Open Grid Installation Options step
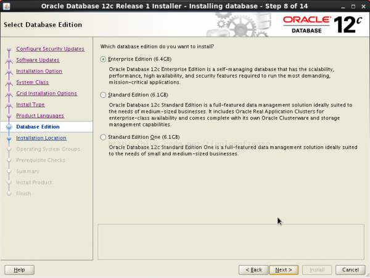Image resolution: width=370 pixels, height=278 pixels. coord(46,93)
